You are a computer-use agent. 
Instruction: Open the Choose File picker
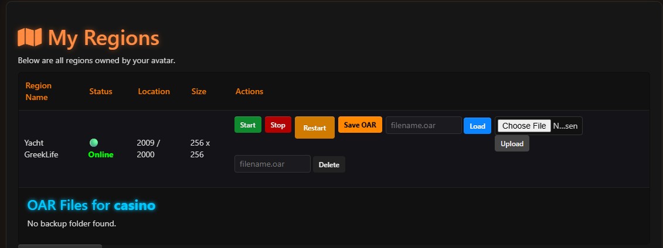point(524,126)
